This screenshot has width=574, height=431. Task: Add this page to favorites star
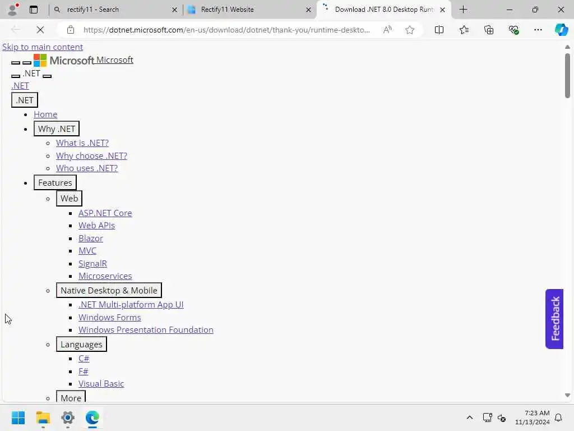click(x=410, y=30)
